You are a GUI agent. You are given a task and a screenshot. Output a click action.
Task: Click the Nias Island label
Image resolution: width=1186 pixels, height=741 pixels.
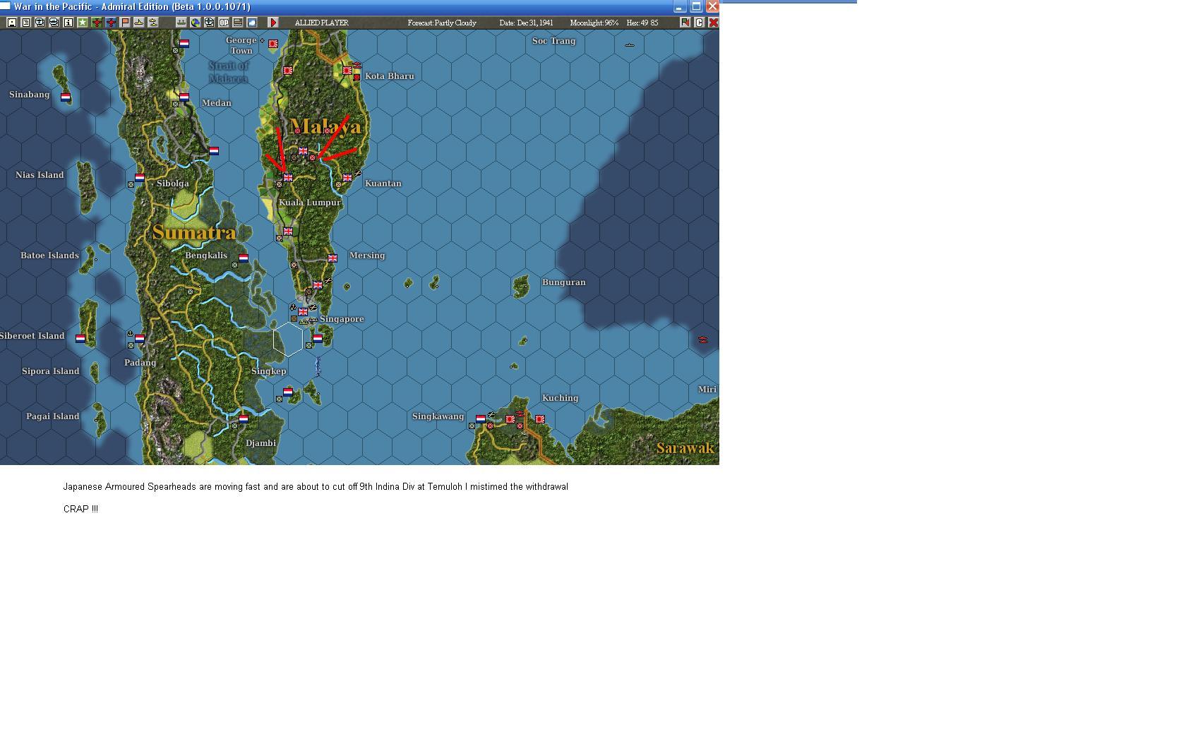(40, 175)
